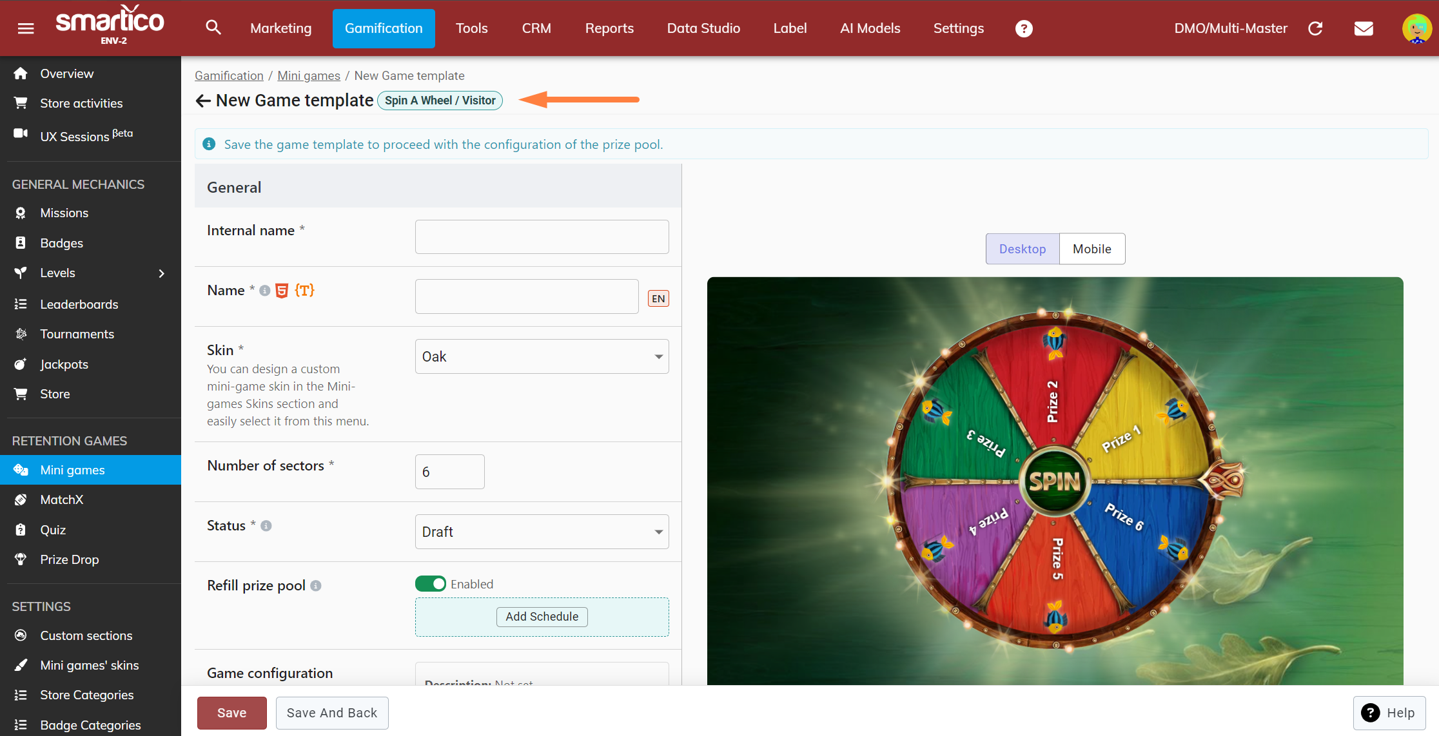
Task: Switch preview to Desktop
Action: [x=1022, y=249]
